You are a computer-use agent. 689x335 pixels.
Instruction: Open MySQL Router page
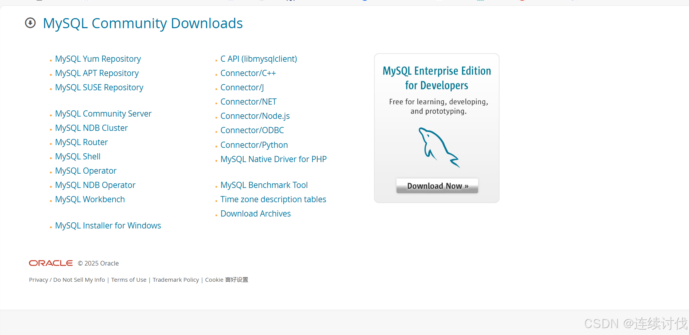[x=81, y=142]
